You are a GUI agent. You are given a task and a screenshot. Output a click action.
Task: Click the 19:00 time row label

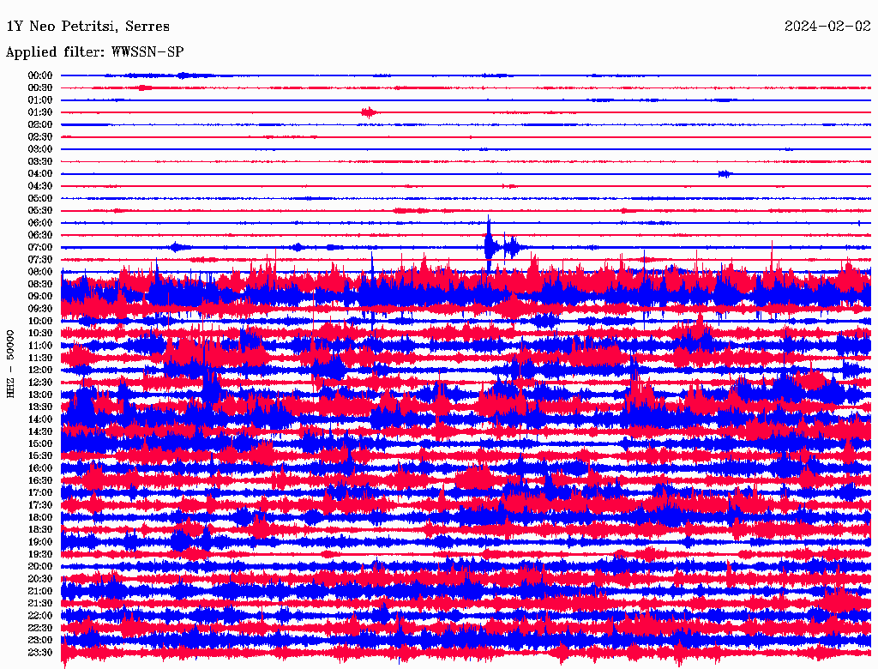click(40, 542)
